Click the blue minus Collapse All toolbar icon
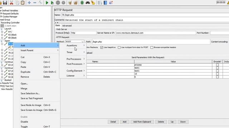Screen dimensions: 229x128 point(35,2)
